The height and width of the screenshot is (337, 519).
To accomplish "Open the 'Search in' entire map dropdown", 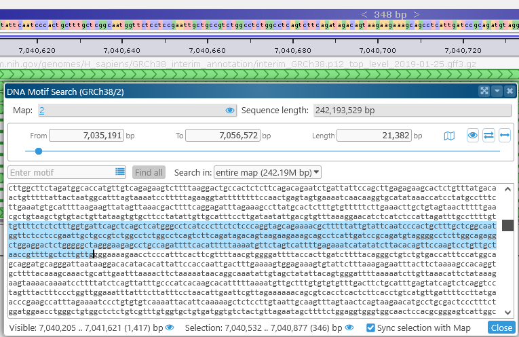I will coord(267,172).
